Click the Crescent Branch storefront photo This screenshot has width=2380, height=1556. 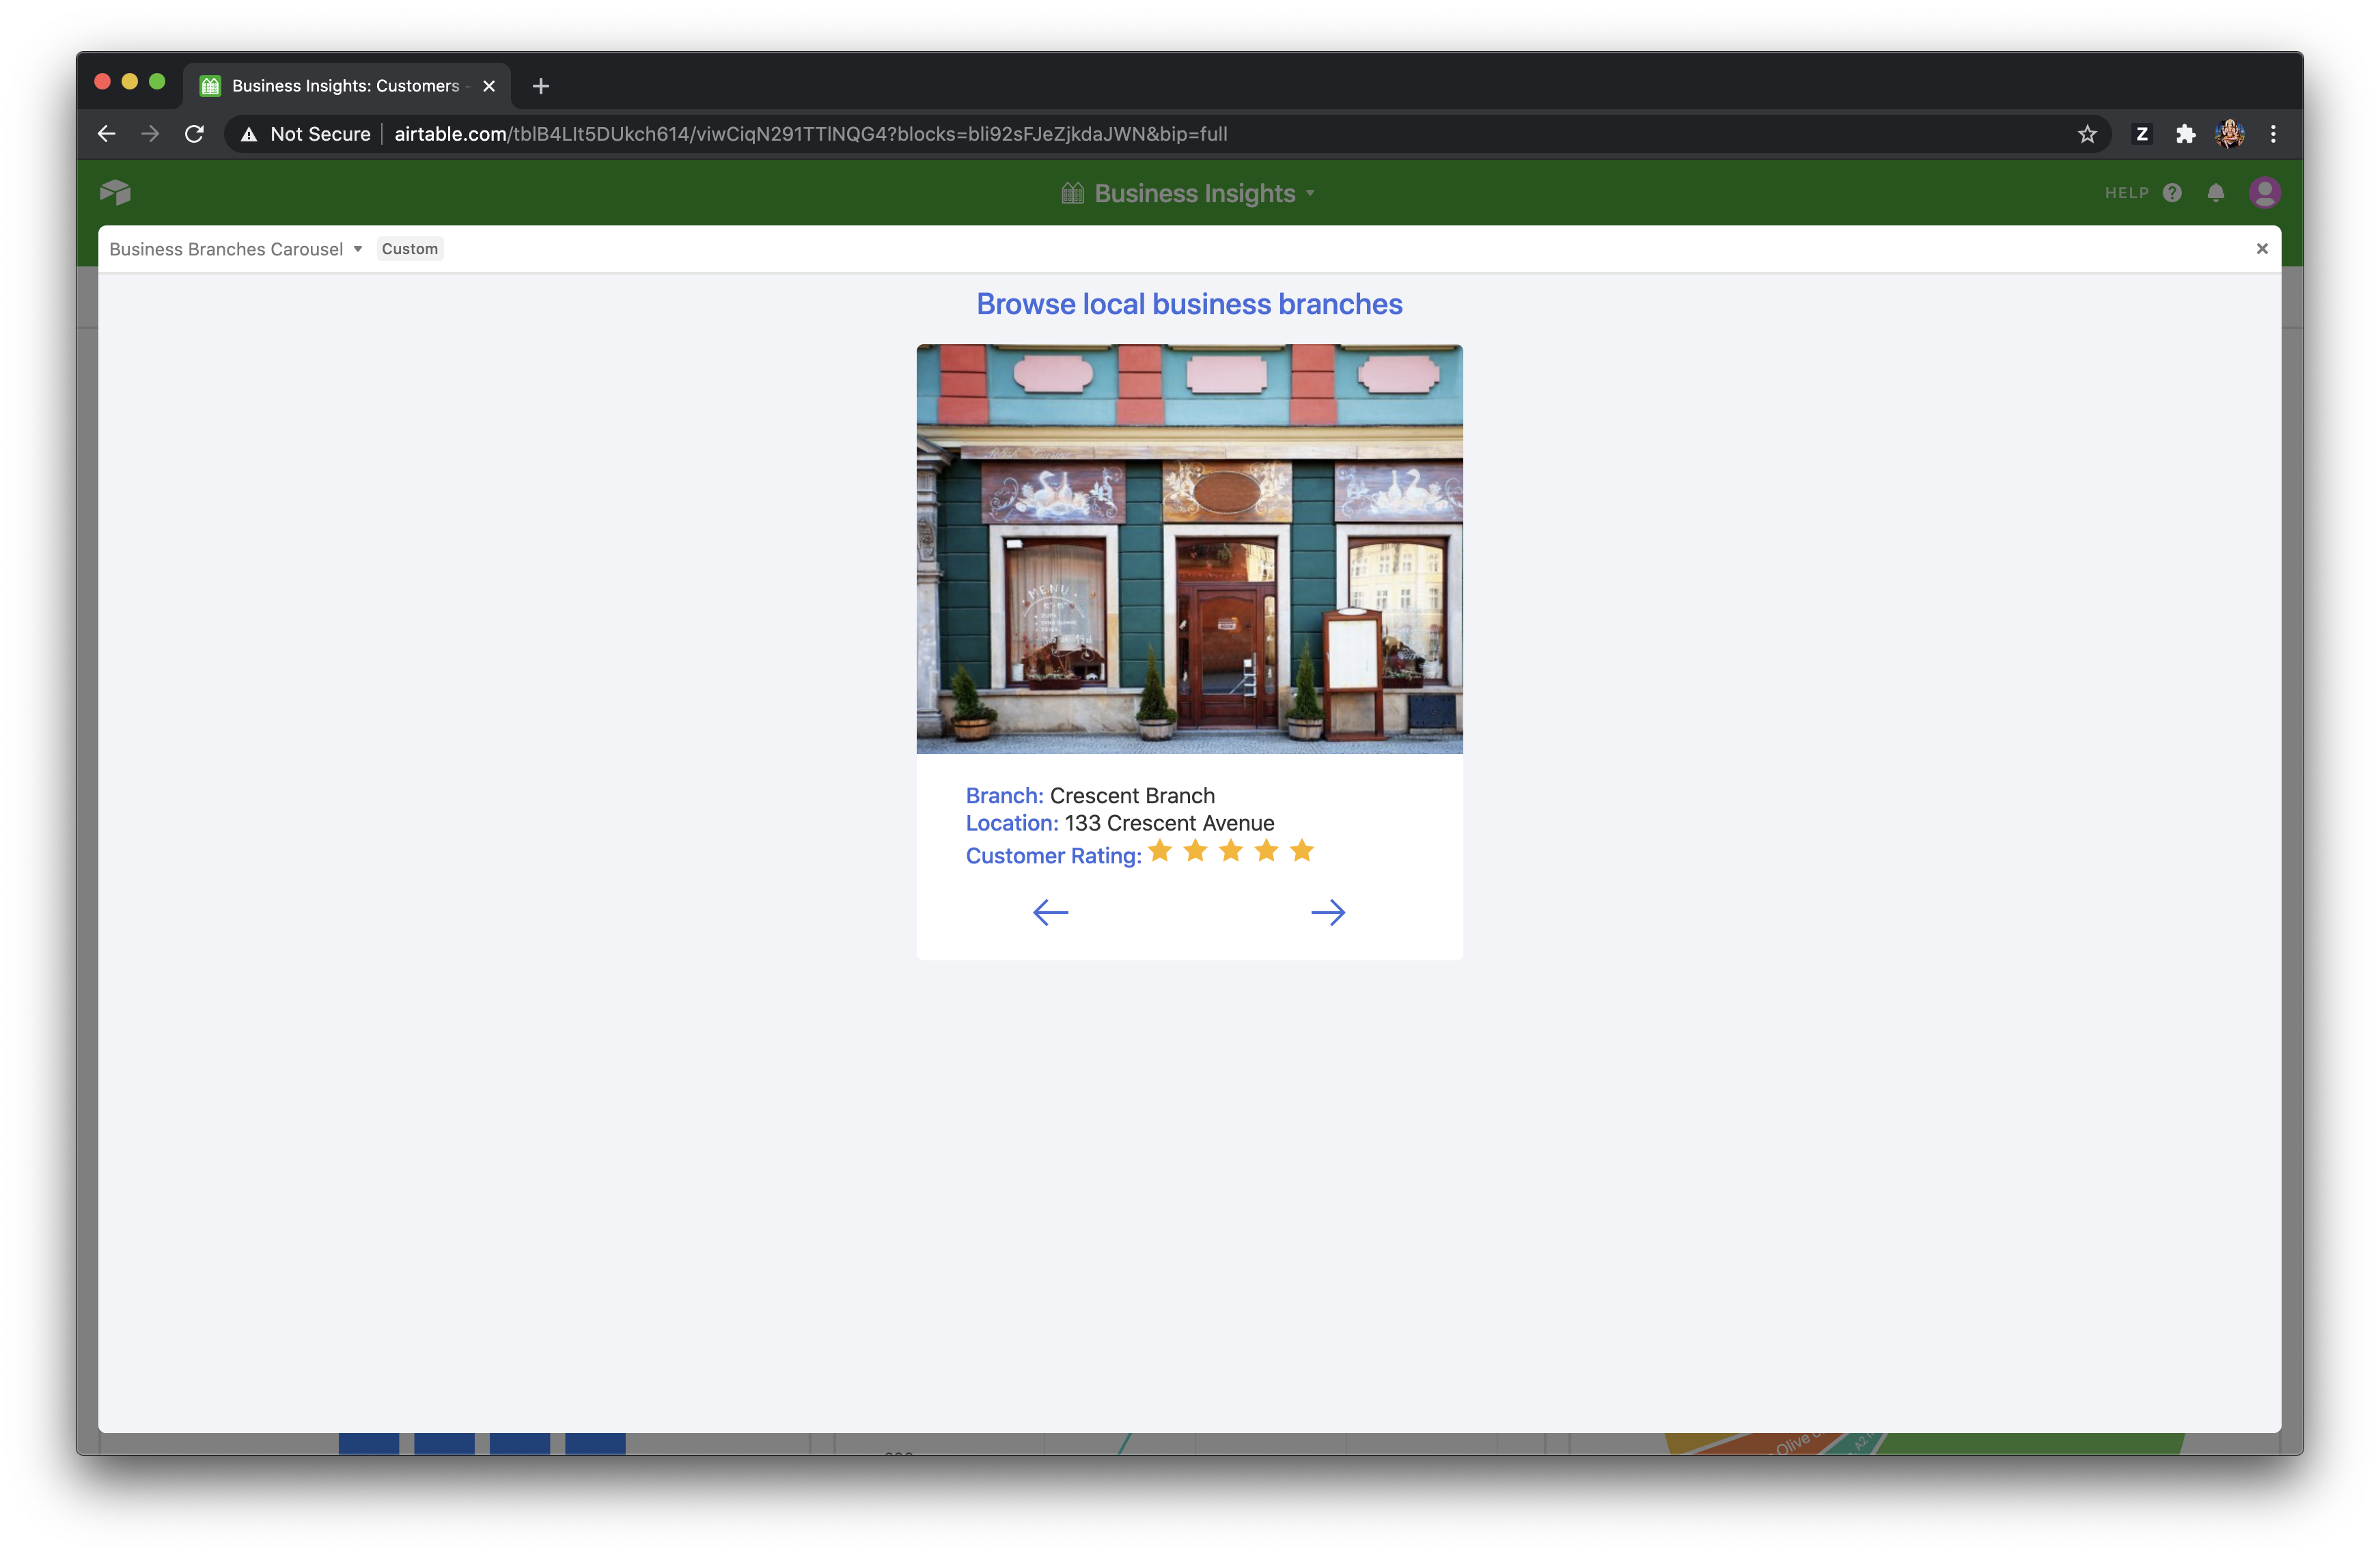[1189, 548]
